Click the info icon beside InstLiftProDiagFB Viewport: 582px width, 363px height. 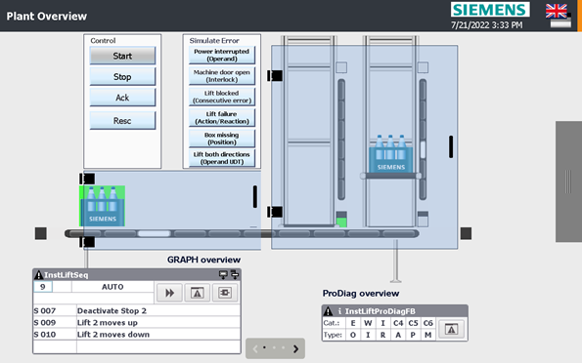339,311
